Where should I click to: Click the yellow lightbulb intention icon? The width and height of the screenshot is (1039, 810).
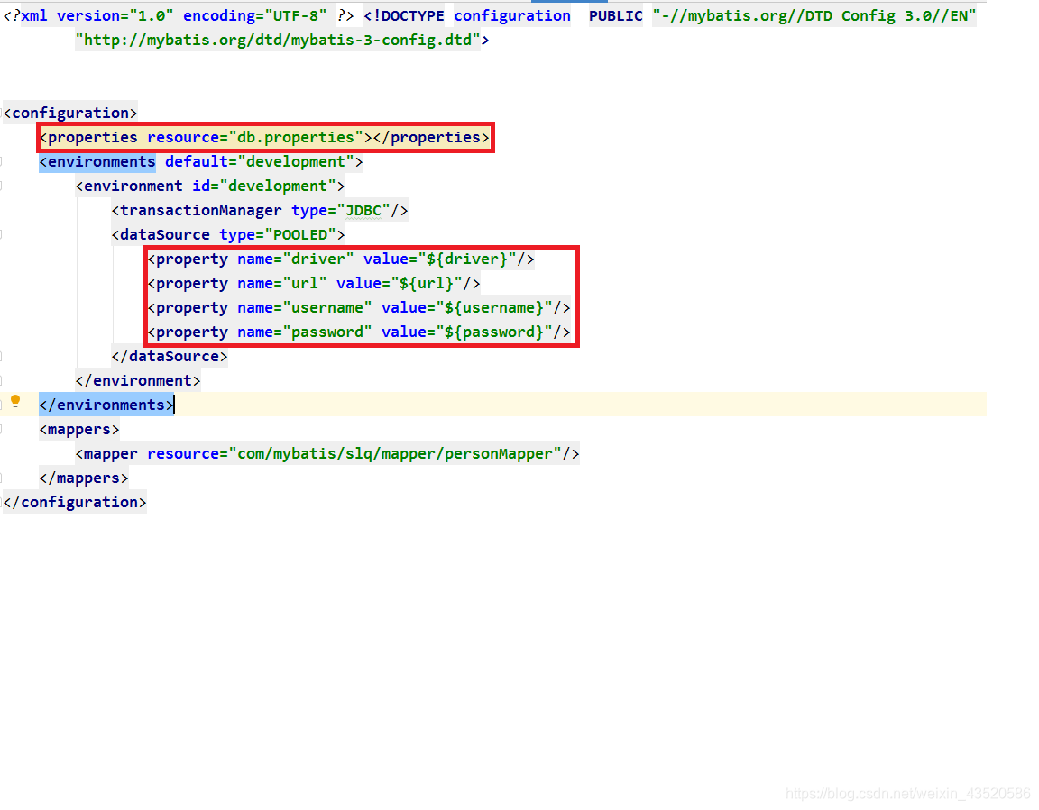click(x=15, y=401)
